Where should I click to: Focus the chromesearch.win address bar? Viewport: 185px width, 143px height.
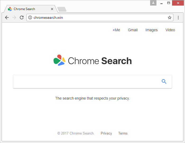pos(98,18)
